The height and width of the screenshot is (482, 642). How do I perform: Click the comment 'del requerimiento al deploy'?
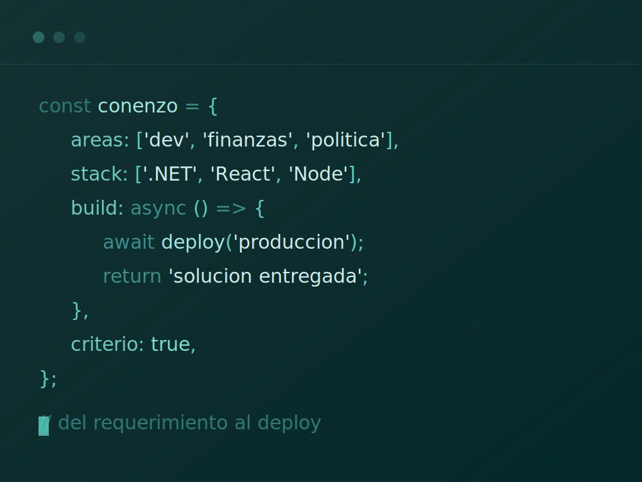tap(189, 424)
